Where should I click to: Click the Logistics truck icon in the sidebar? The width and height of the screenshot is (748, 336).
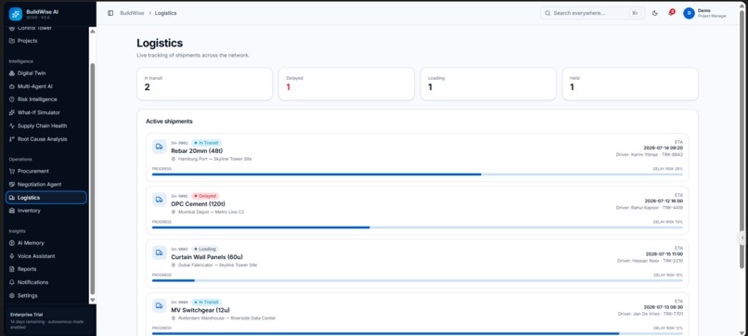[x=12, y=198]
